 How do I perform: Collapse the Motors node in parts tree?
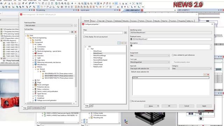click(33, 67)
